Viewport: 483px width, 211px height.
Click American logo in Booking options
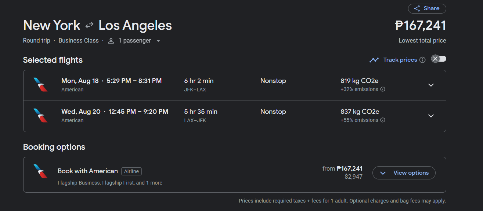click(x=40, y=171)
